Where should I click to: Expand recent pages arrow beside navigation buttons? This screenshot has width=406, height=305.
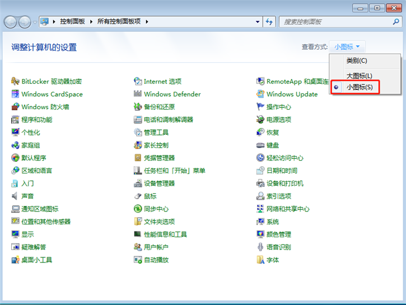coord(35,22)
